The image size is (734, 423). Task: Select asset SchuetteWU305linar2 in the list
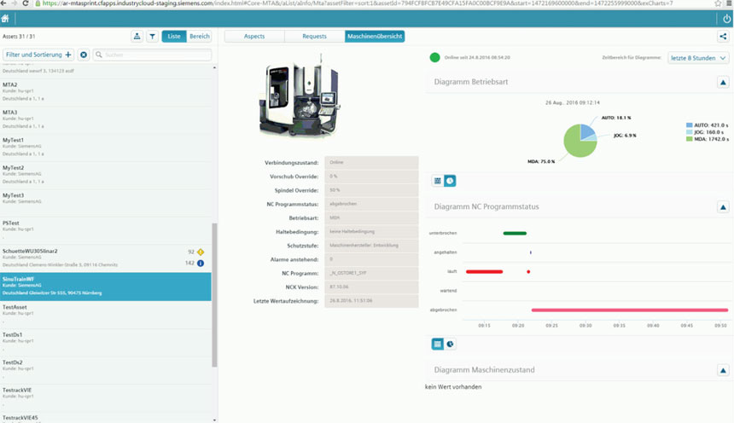[106, 258]
